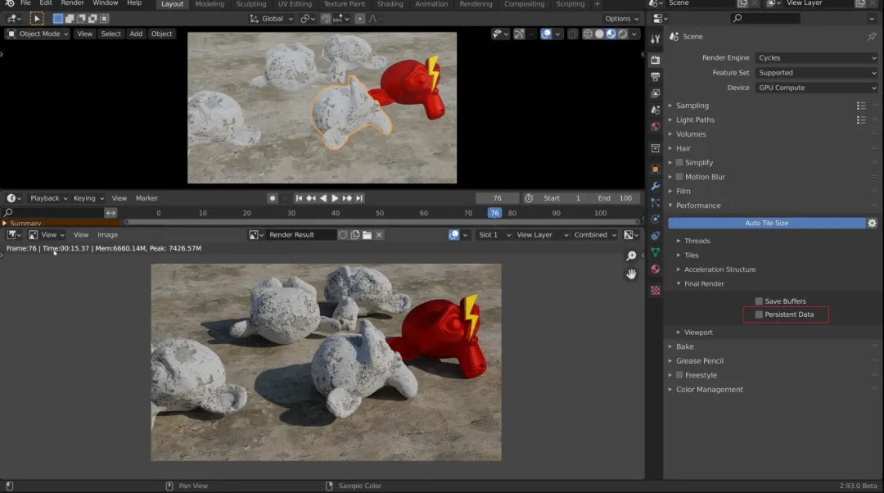
Task: Open the Global transform orientation dropdown
Action: (x=272, y=19)
